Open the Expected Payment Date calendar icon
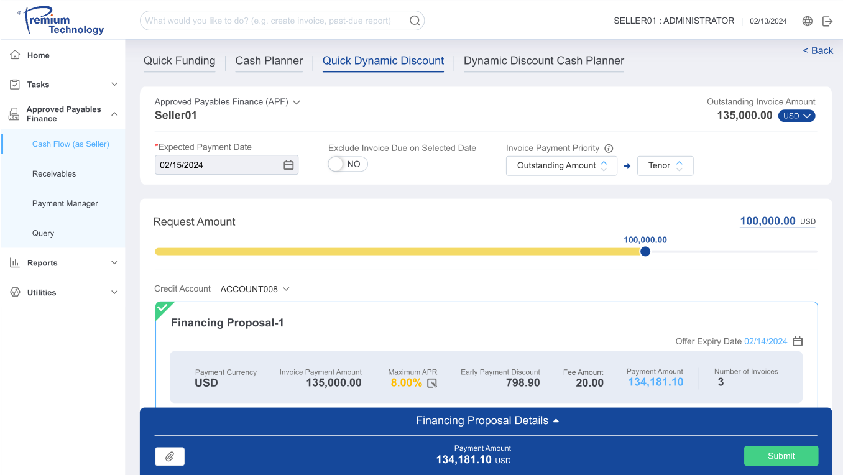 click(x=288, y=165)
